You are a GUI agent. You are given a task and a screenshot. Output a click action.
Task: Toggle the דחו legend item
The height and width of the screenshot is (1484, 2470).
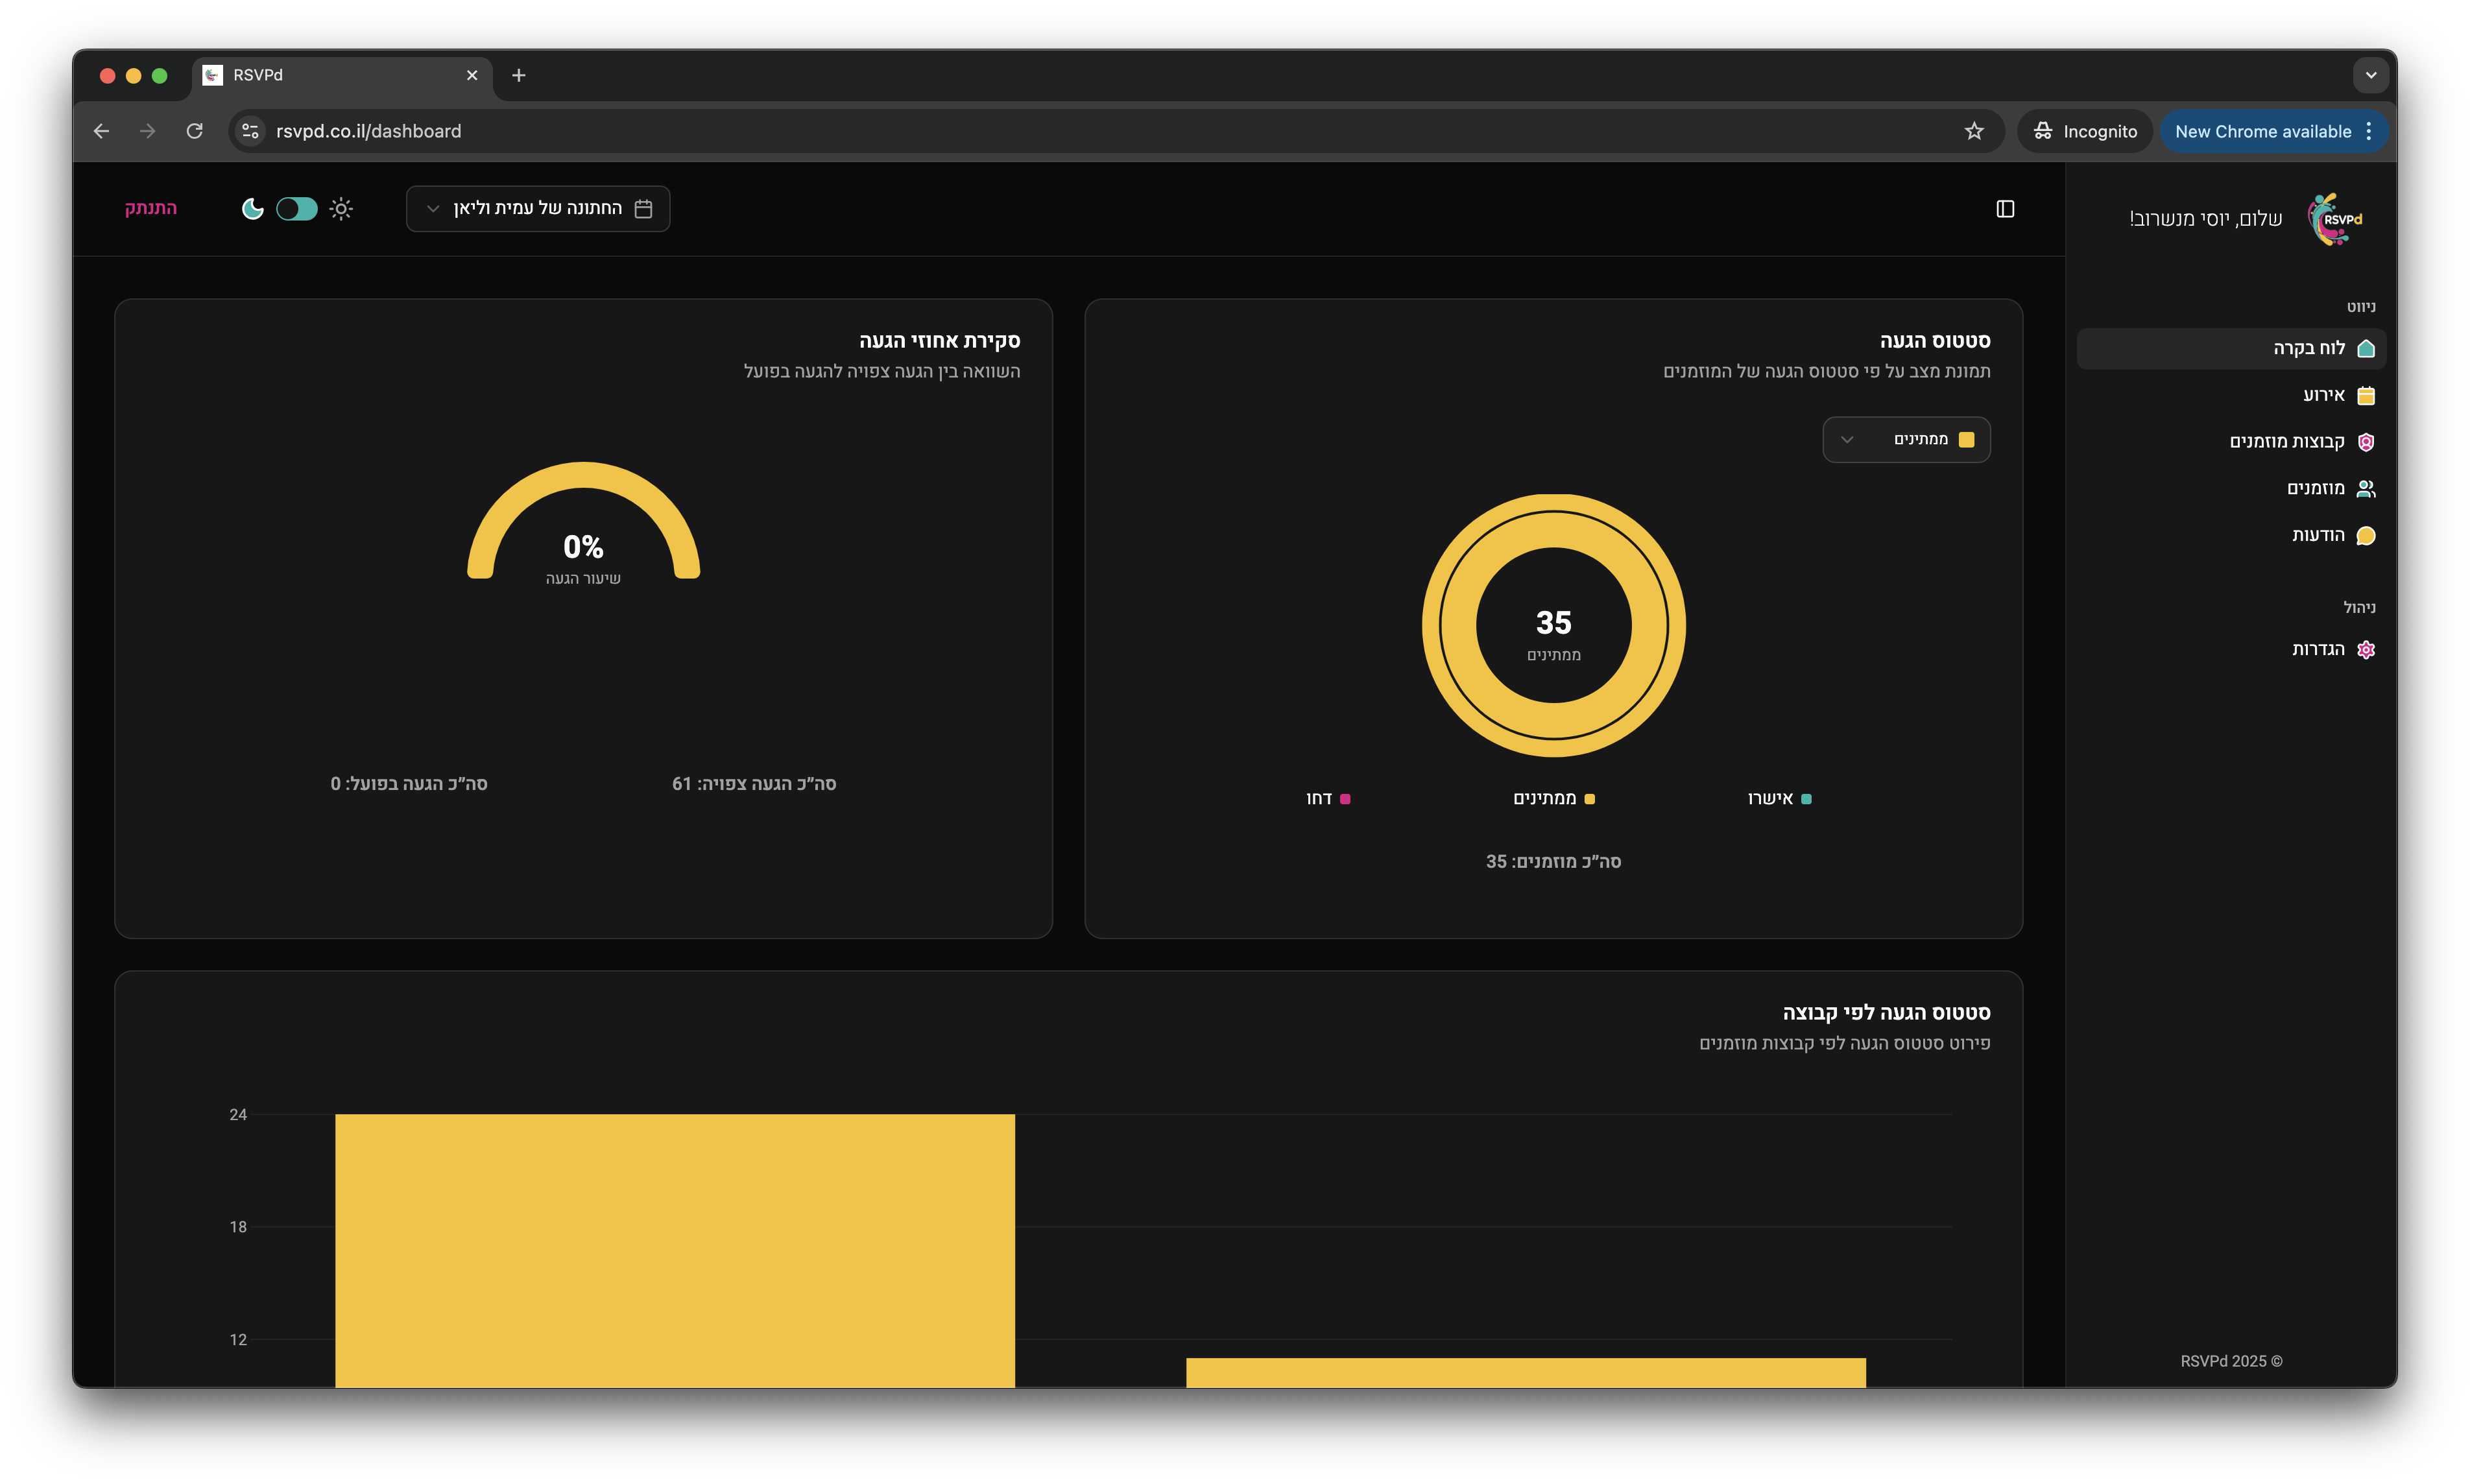coord(1328,799)
